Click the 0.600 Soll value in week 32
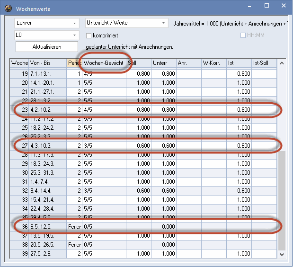Screen dimensions: 293x267 (139, 191)
